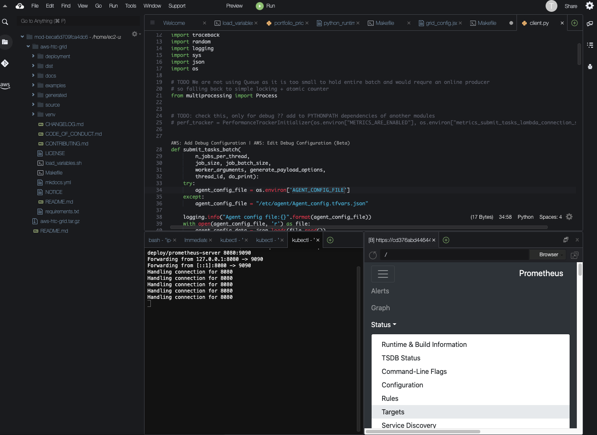Open the search magnifier in left sidebar

(x=5, y=22)
